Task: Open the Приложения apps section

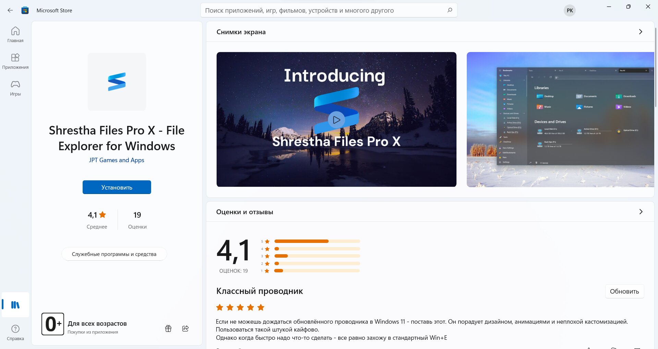Action: point(15,61)
